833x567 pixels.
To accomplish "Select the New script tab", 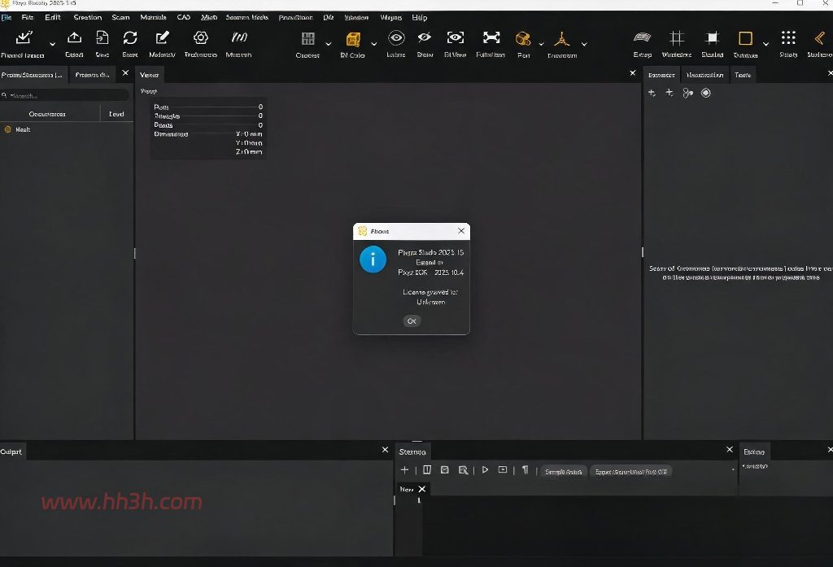I will (x=407, y=489).
